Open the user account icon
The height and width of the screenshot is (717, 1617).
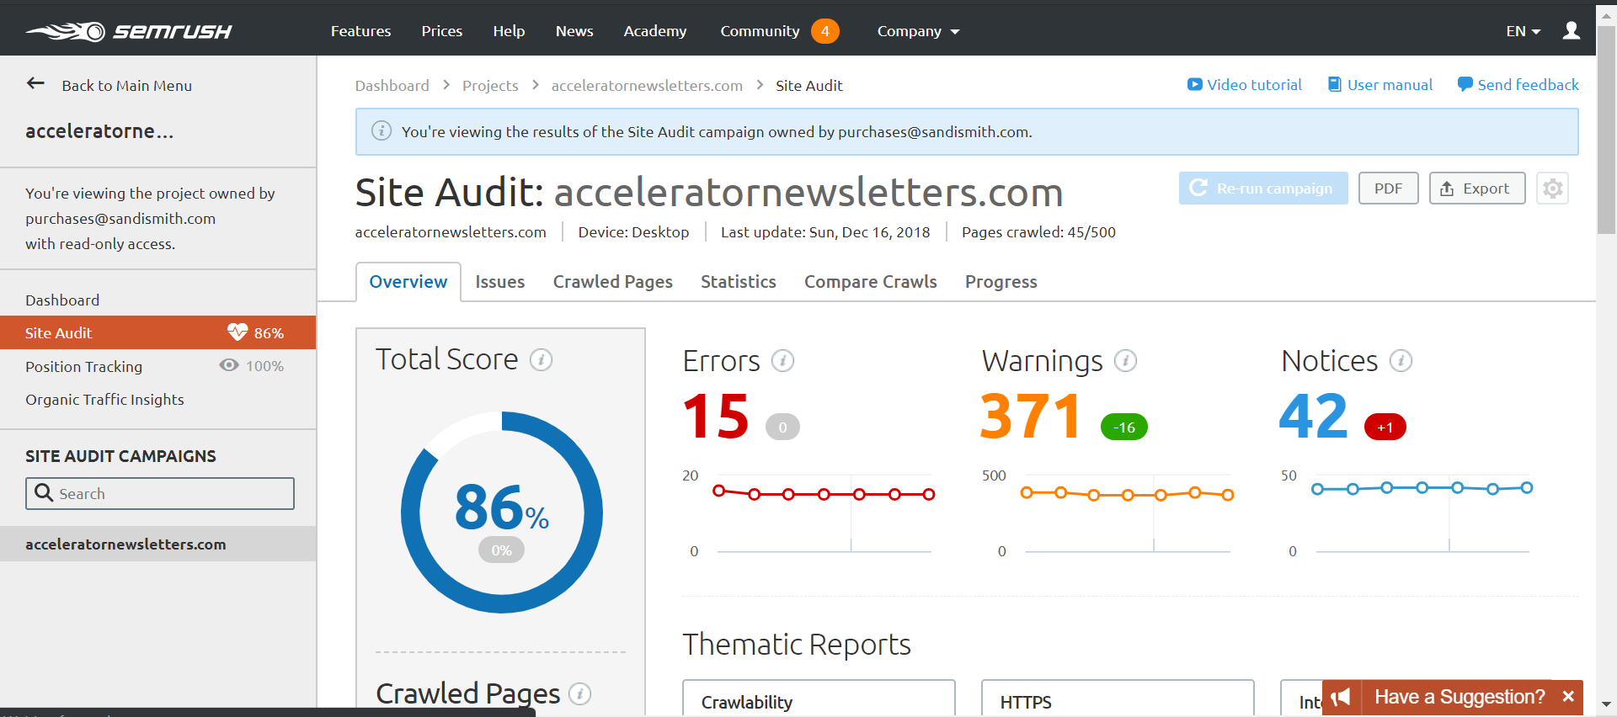[1572, 30]
